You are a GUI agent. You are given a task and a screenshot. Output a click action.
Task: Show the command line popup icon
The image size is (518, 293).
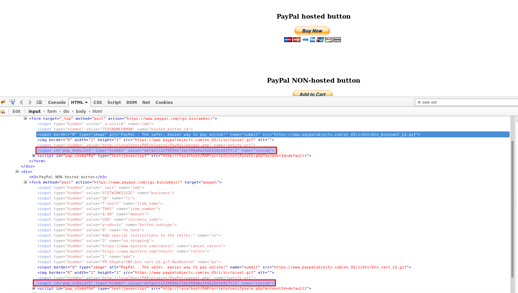[39, 102]
